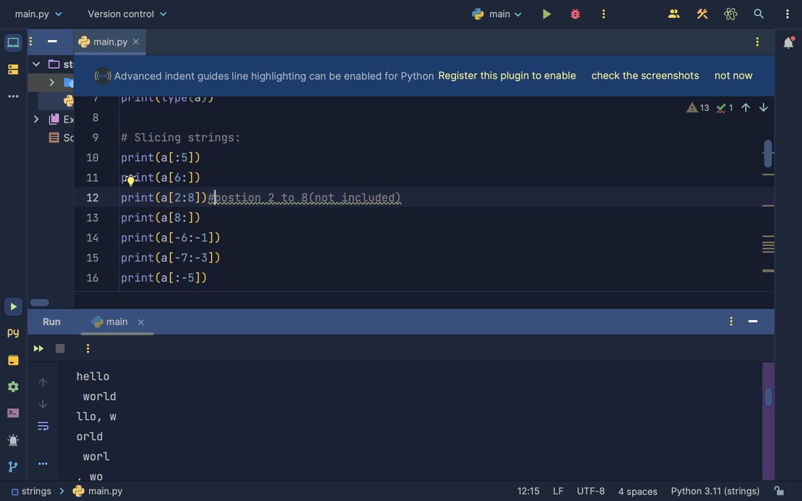Expand External Libraries node
This screenshot has width=802, height=501.
point(36,120)
